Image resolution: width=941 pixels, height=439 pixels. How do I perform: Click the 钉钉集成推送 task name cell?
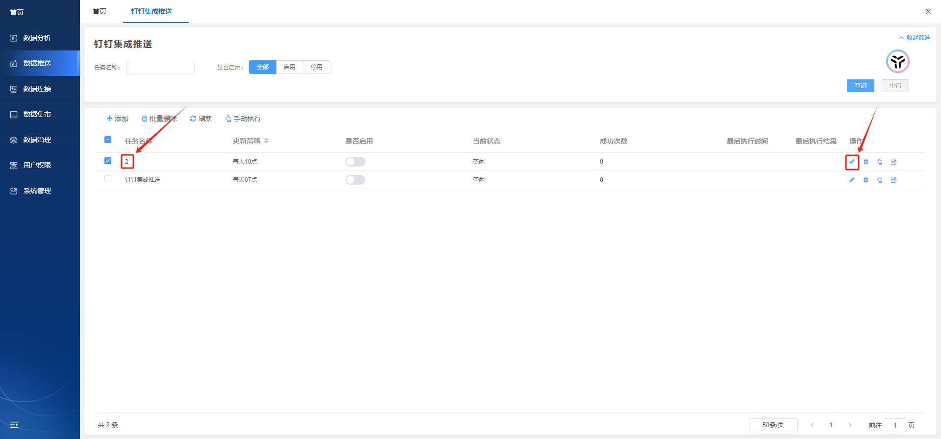[x=143, y=180]
